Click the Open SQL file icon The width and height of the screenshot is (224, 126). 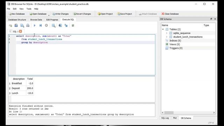pos(16,26)
